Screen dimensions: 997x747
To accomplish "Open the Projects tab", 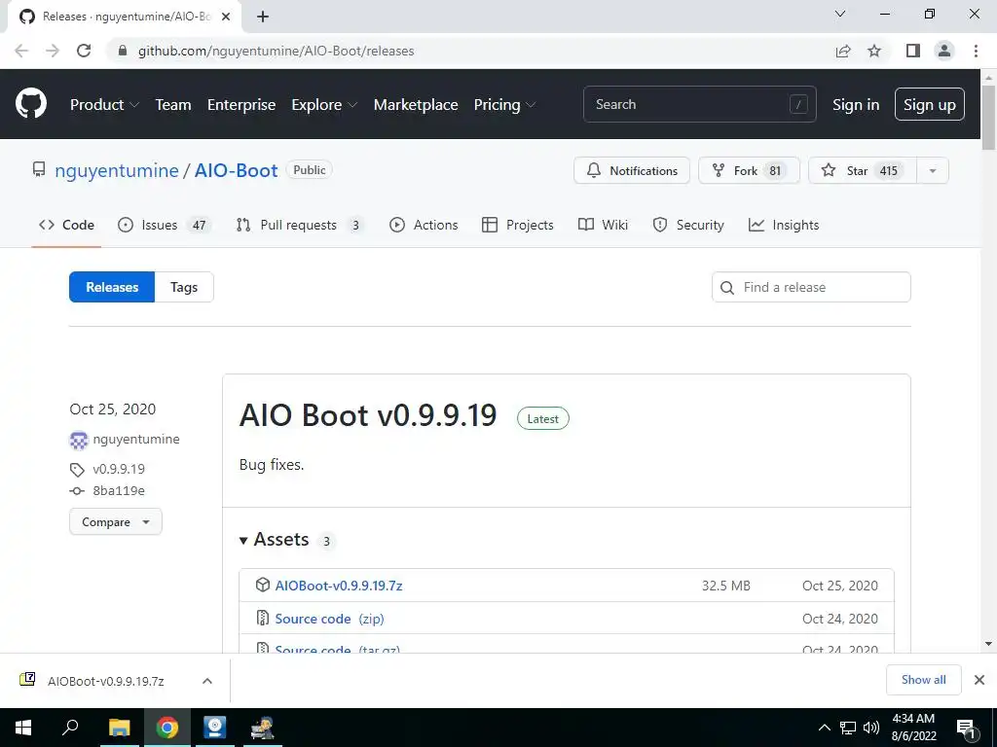I will (x=518, y=225).
